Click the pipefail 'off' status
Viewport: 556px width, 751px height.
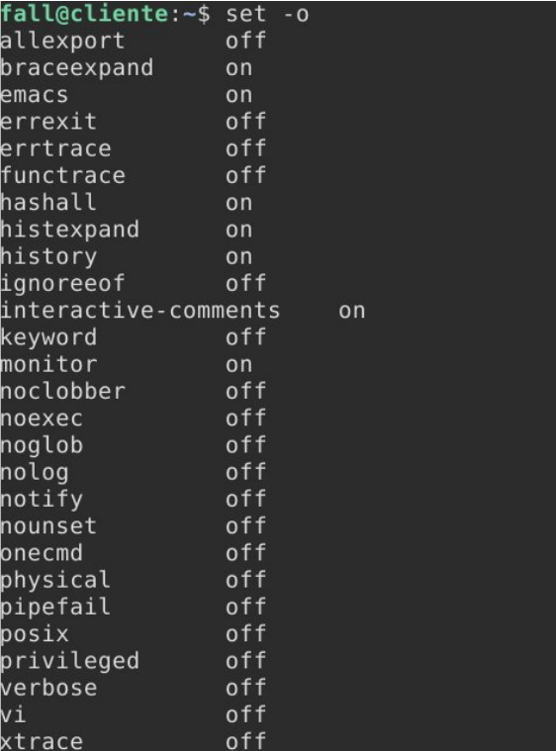(245, 607)
